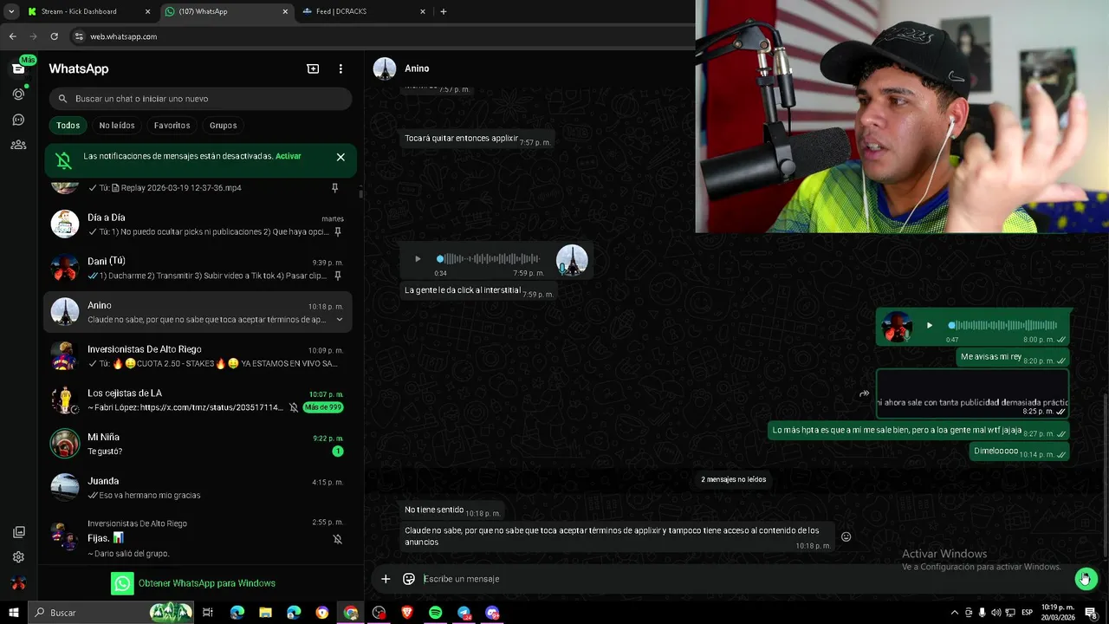Click the chat conversation scrollbar
This screenshot has height=624, width=1109.
tap(1105, 476)
